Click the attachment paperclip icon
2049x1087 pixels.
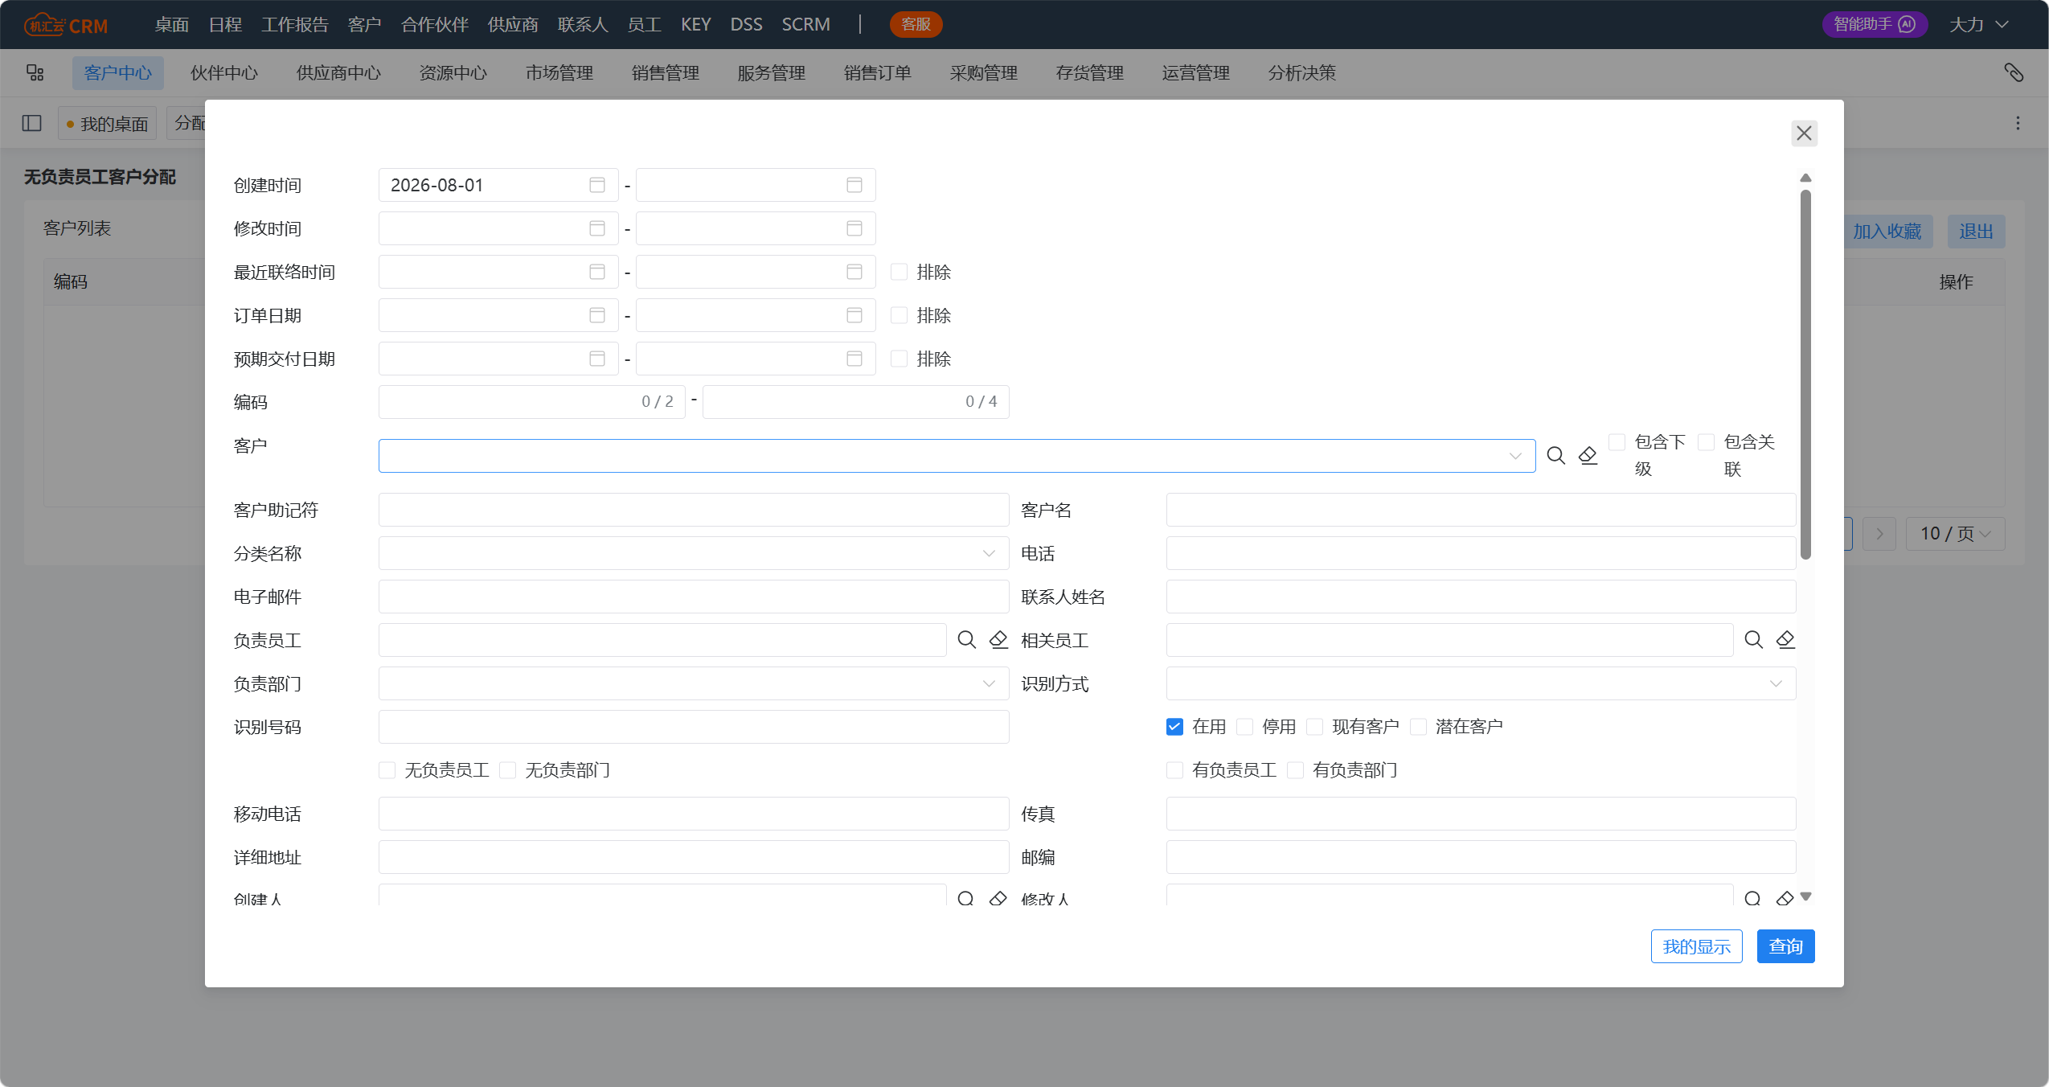(2013, 73)
